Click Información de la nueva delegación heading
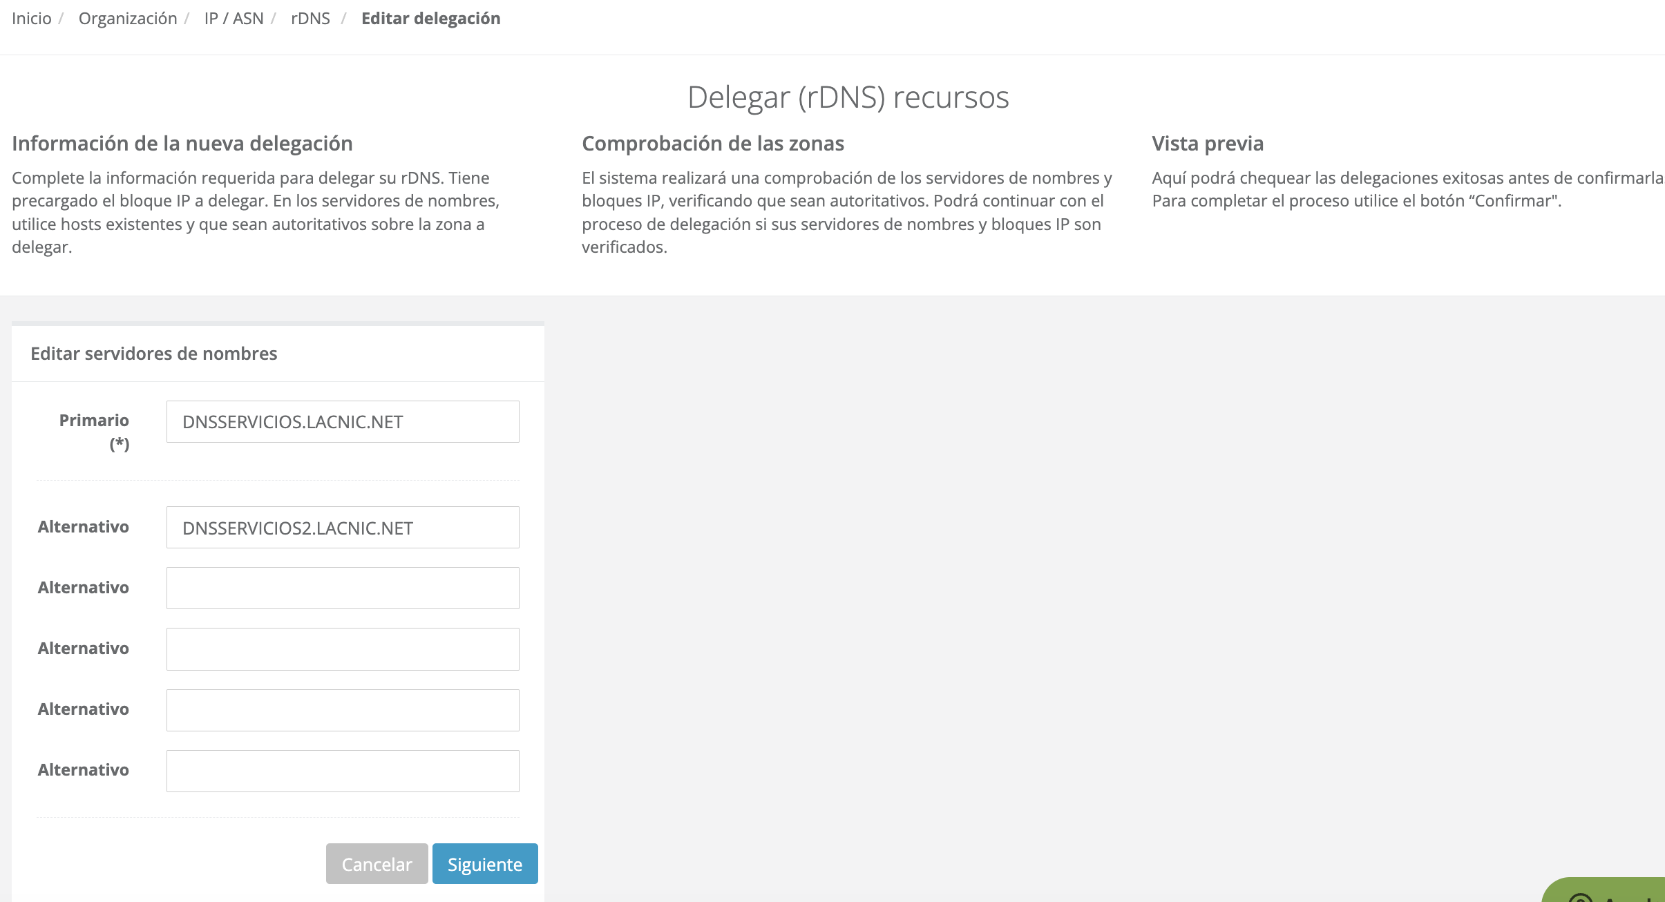The image size is (1665, 902). pos(182,144)
